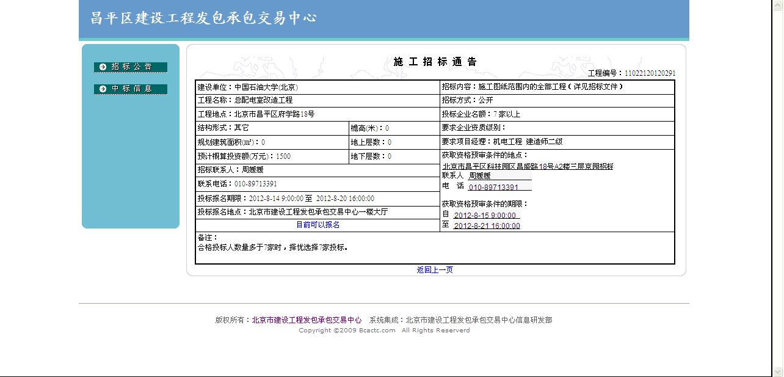784x377 pixels.
Task: Open the 中标信息 sidebar menu
Action: tap(131, 89)
